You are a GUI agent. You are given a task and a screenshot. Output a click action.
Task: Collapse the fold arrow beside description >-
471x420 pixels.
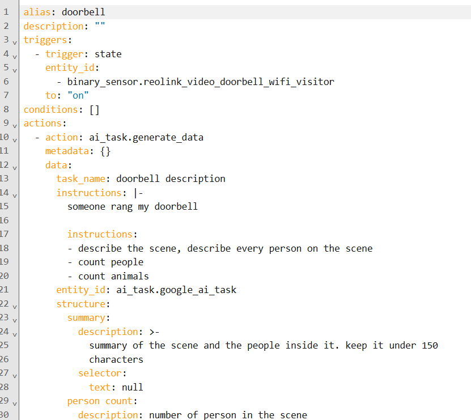[x=14, y=334]
